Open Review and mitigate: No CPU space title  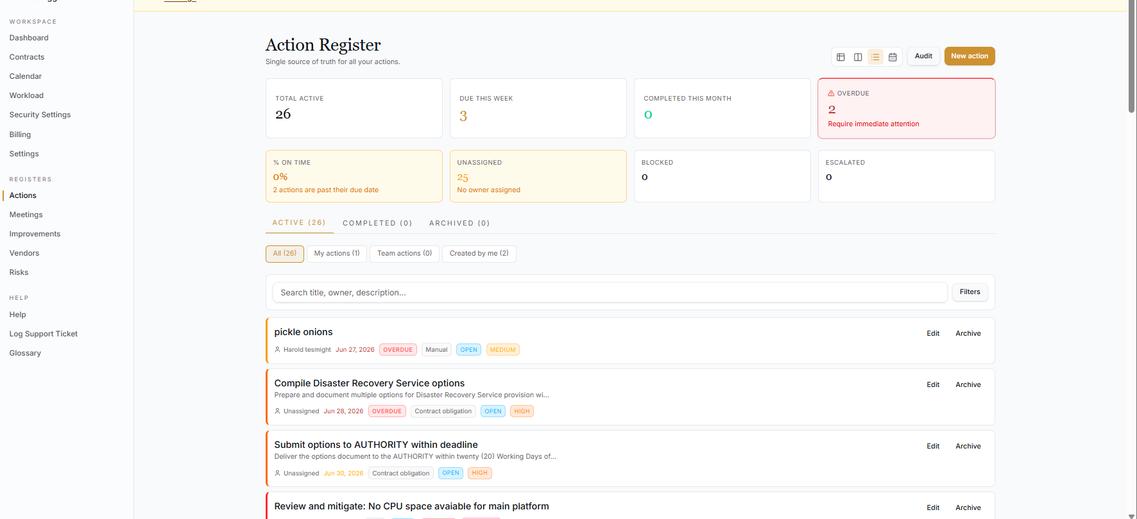pyautogui.click(x=411, y=506)
